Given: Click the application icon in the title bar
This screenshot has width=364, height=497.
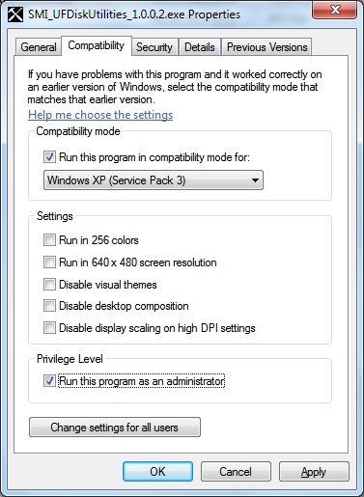Looking at the screenshot, I should (x=15, y=14).
